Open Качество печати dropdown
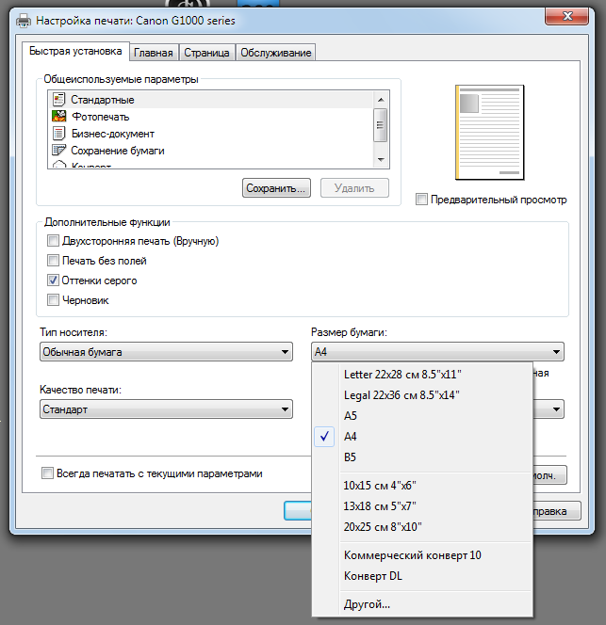 (166, 409)
